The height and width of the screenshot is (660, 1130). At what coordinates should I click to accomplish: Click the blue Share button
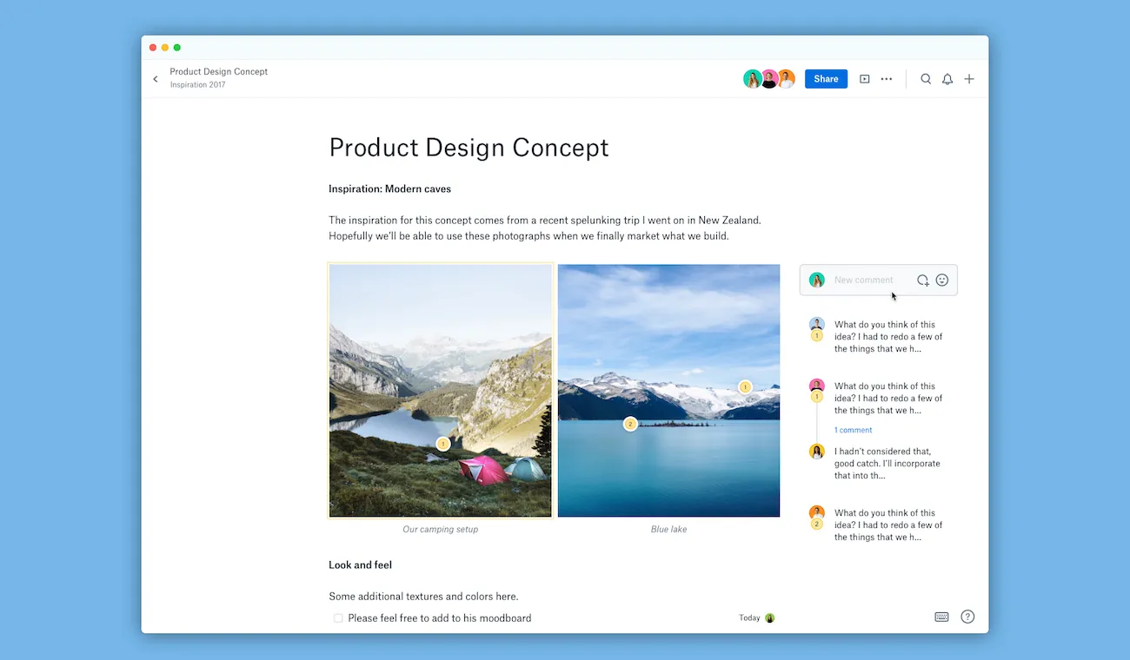(x=825, y=78)
